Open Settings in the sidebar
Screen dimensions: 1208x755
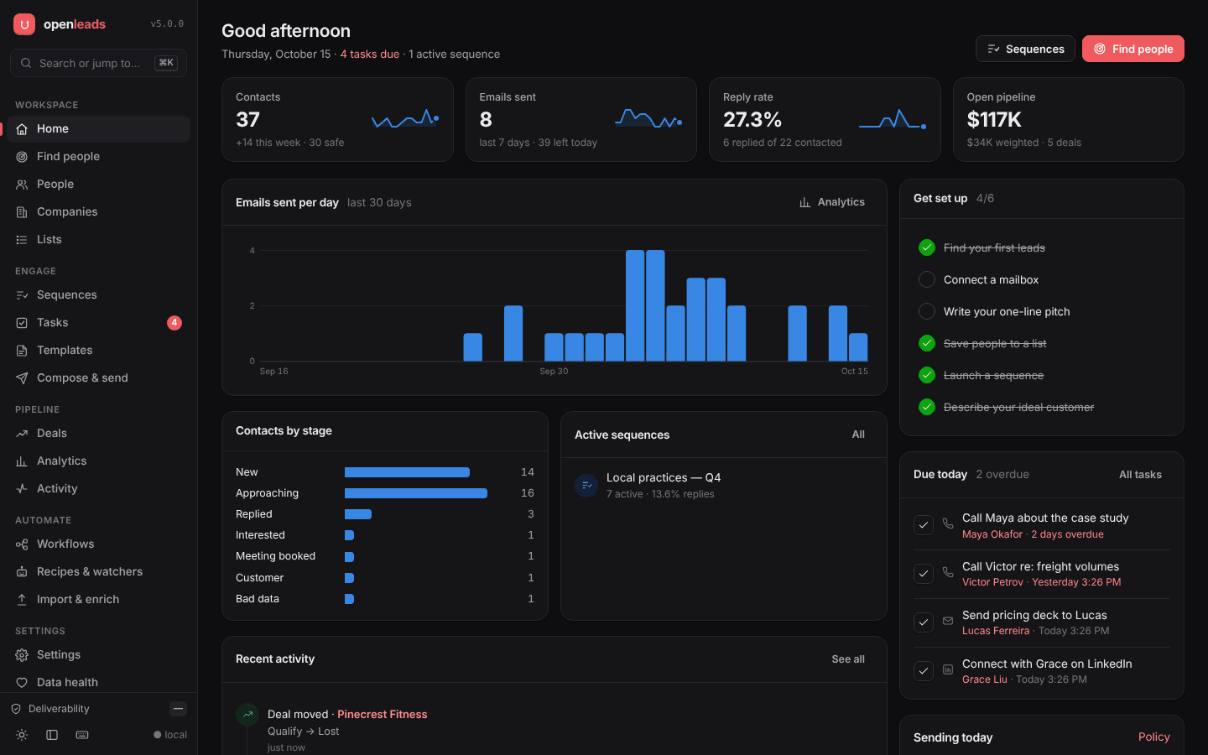99,655
